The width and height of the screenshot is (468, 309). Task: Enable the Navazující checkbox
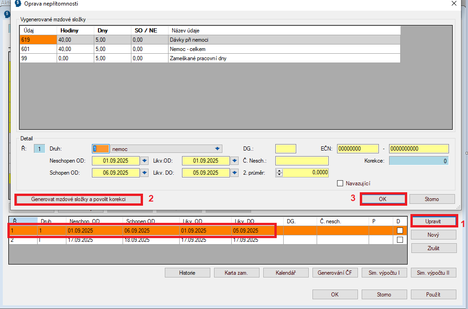coord(340,183)
